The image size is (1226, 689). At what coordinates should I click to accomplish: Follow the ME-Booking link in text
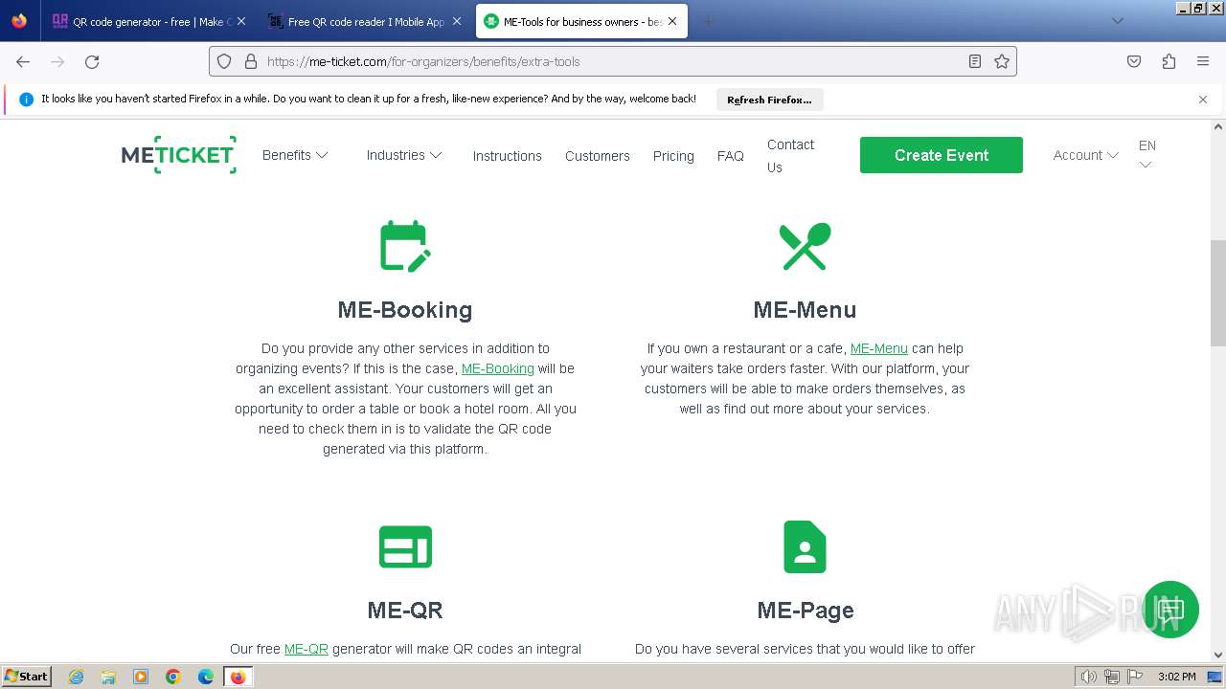coord(498,368)
